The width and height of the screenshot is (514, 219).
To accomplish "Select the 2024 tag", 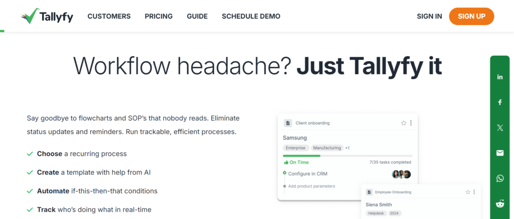I will (395, 213).
